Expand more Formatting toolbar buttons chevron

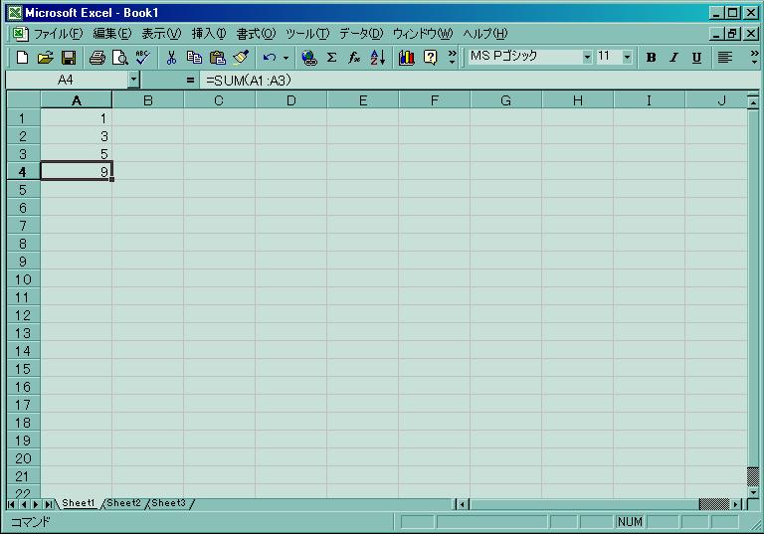[x=754, y=57]
